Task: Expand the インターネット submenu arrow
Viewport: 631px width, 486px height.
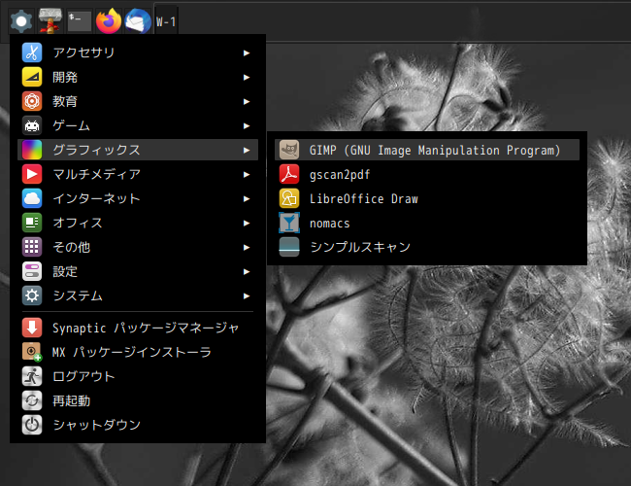Action: pyautogui.click(x=247, y=199)
